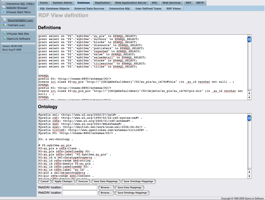Click Cancel below the Ontology editor

(44, 181)
